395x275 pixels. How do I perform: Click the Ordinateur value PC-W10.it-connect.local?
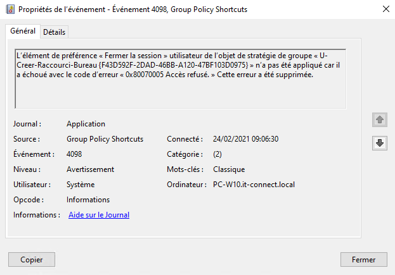pos(254,185)
